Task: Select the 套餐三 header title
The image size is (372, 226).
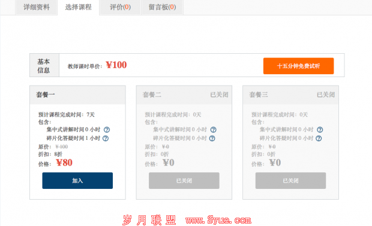Action: click(x=259, y=95)
